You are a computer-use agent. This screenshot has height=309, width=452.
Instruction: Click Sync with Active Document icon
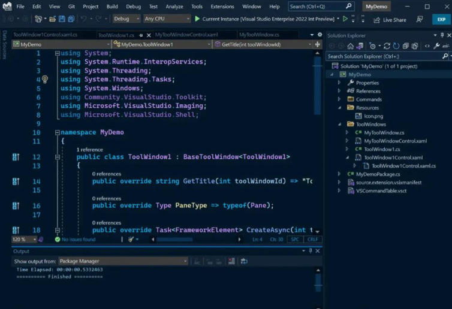coord(387,46)
